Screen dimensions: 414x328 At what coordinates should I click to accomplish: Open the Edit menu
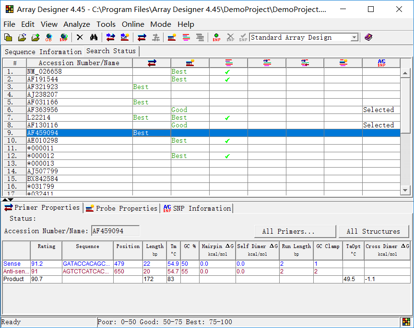pos(28,24)
